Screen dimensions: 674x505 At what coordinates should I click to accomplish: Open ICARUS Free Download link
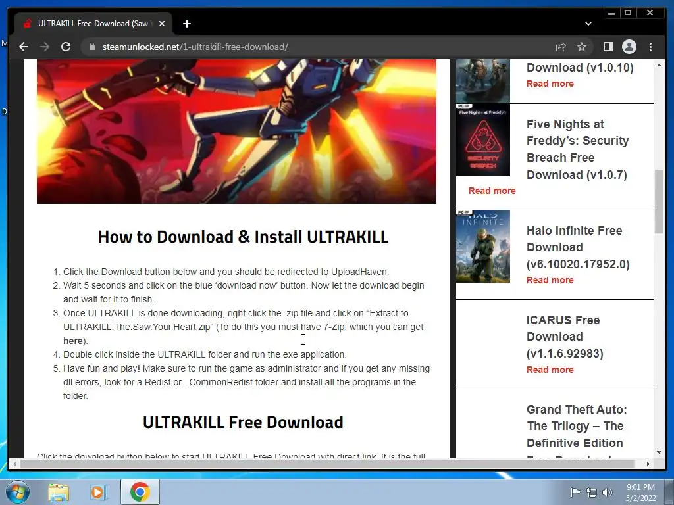[x=565, y=337]
